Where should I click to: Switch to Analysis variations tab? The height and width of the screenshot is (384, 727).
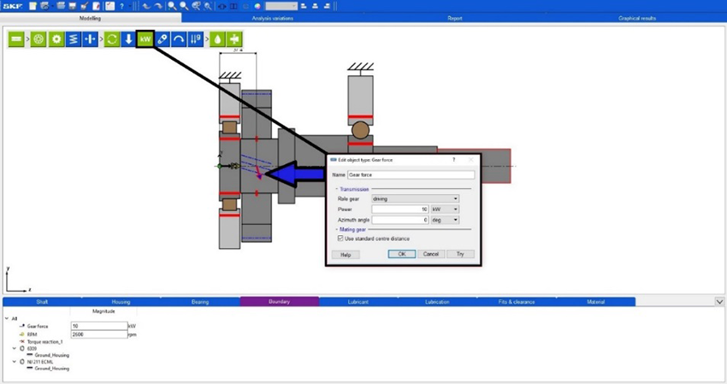coord(273,18)
